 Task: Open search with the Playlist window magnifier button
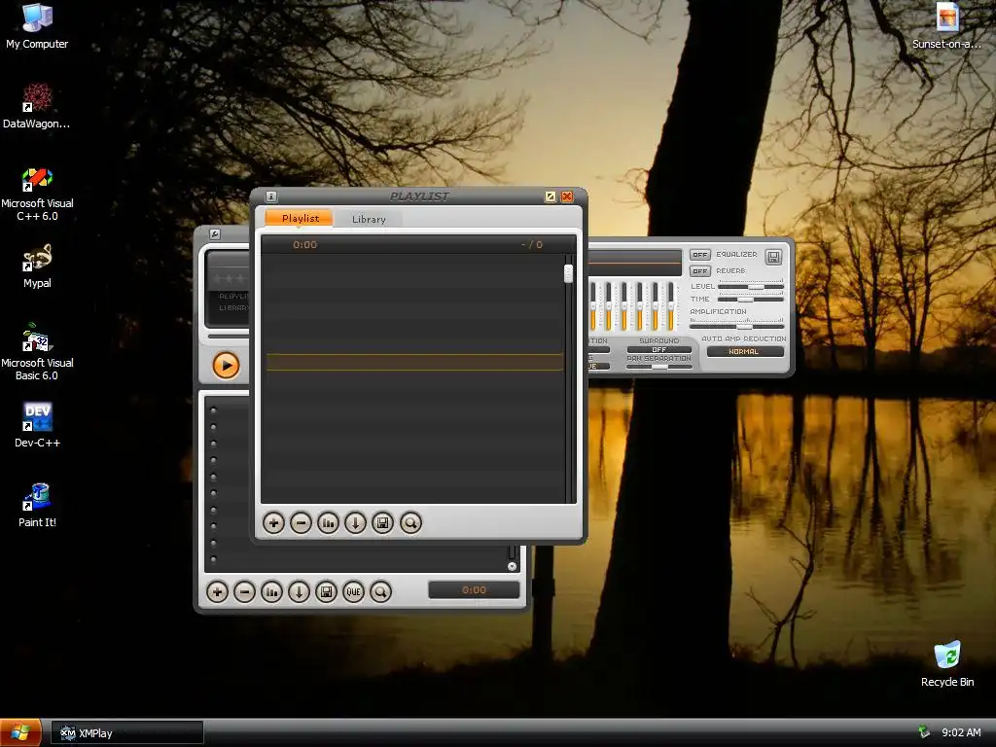411,522
